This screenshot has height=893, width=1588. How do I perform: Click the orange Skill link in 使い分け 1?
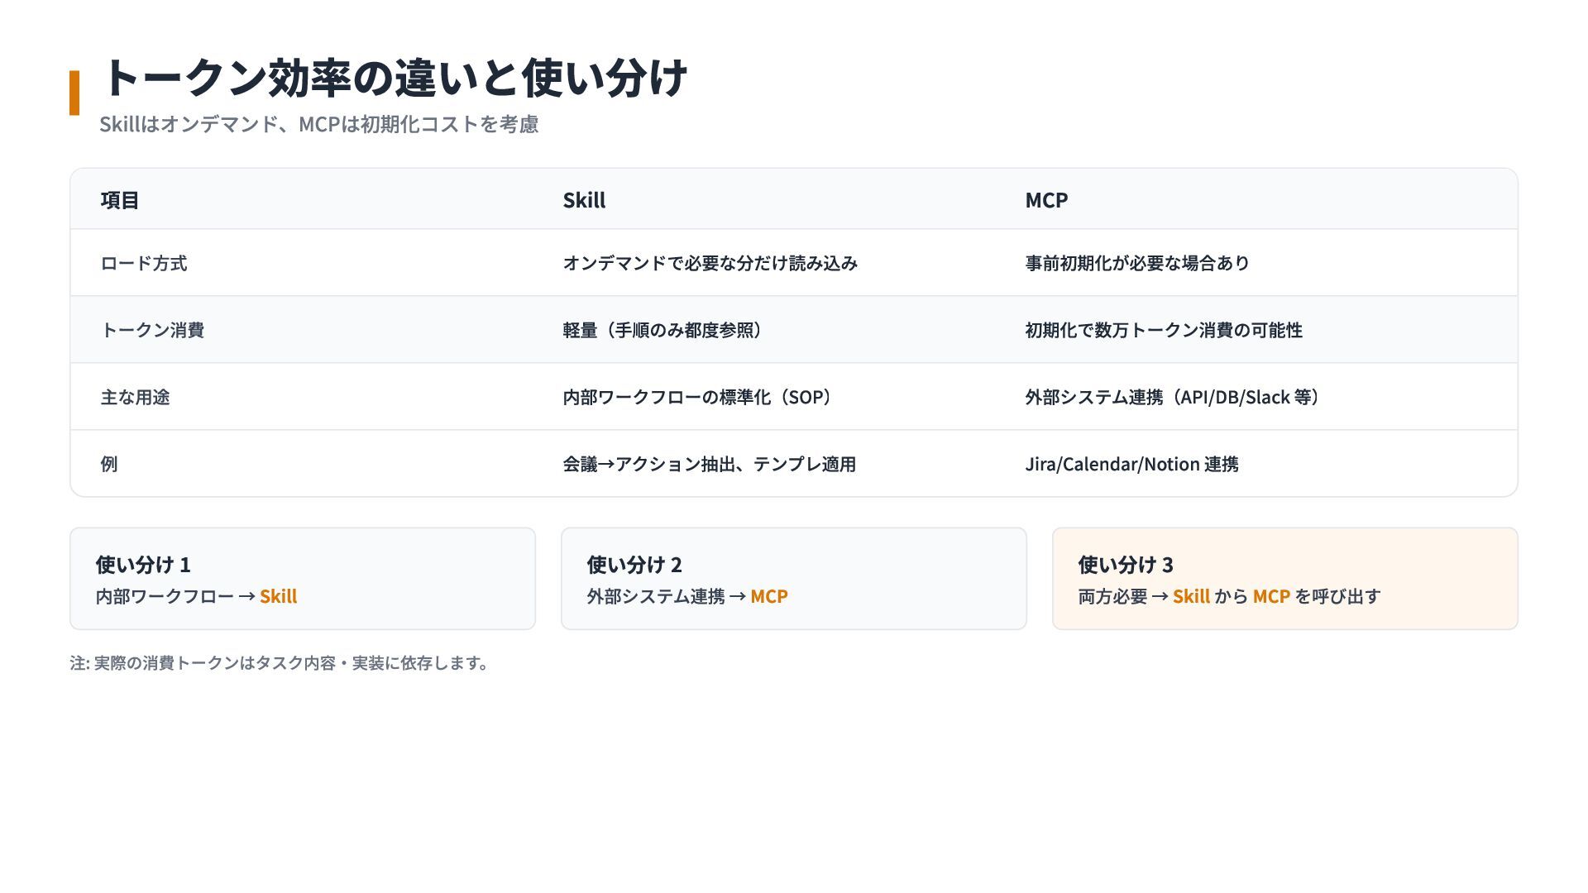[x=278, y=596]
